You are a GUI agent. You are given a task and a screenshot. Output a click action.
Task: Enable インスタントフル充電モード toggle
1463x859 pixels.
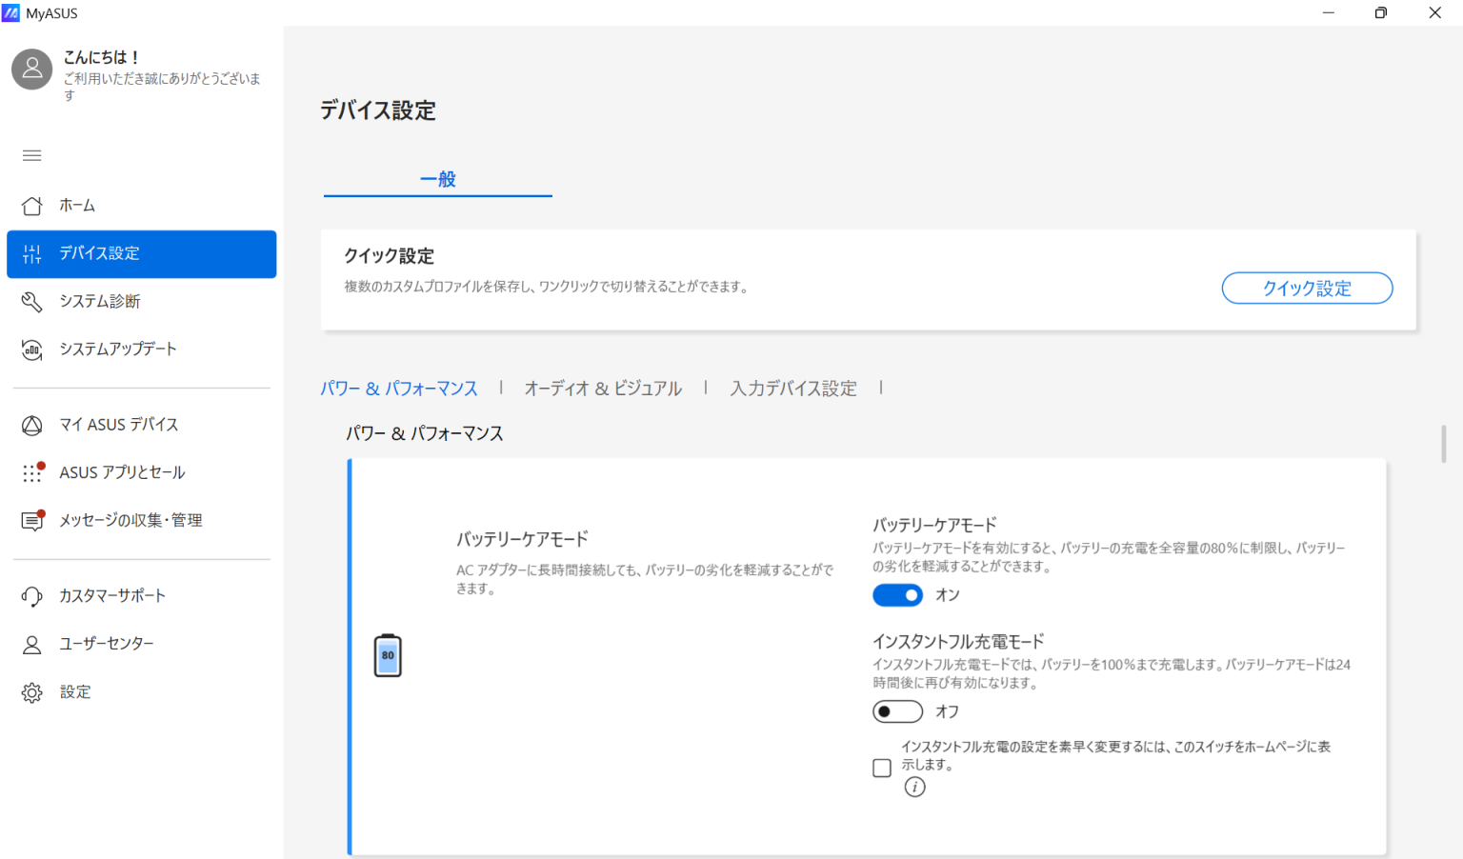tap(897, 711)
